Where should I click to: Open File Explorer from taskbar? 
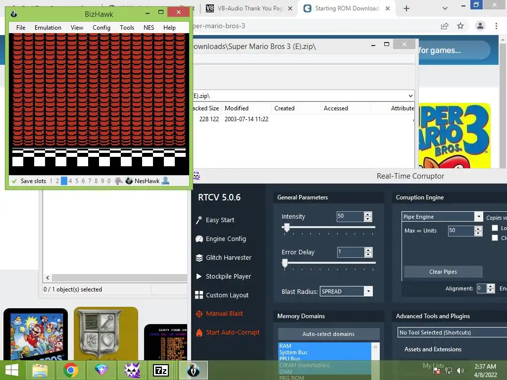pyautogui.click(x=40, y=370)
